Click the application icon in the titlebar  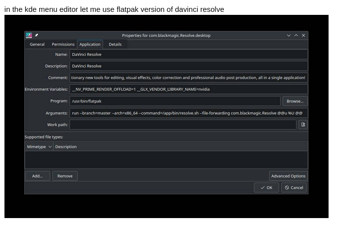click(29, 35)
